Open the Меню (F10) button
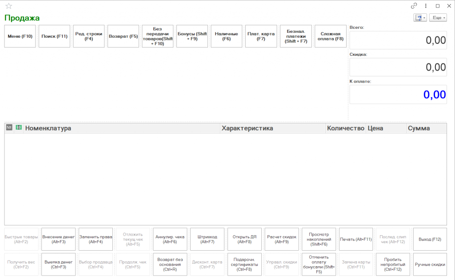 point(20,36)
